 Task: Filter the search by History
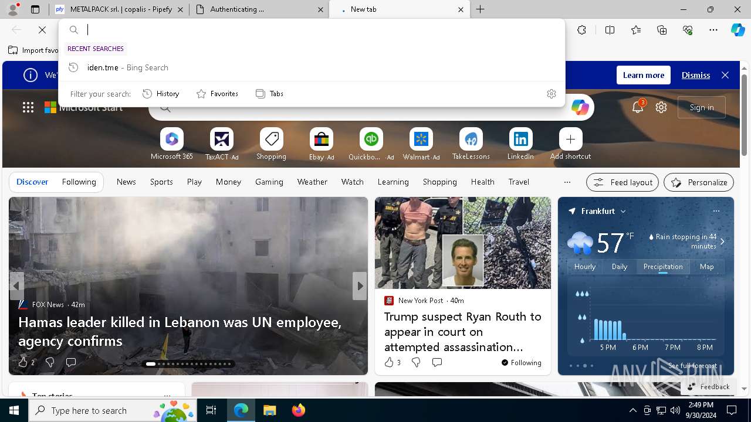click(x=161, y=94)
